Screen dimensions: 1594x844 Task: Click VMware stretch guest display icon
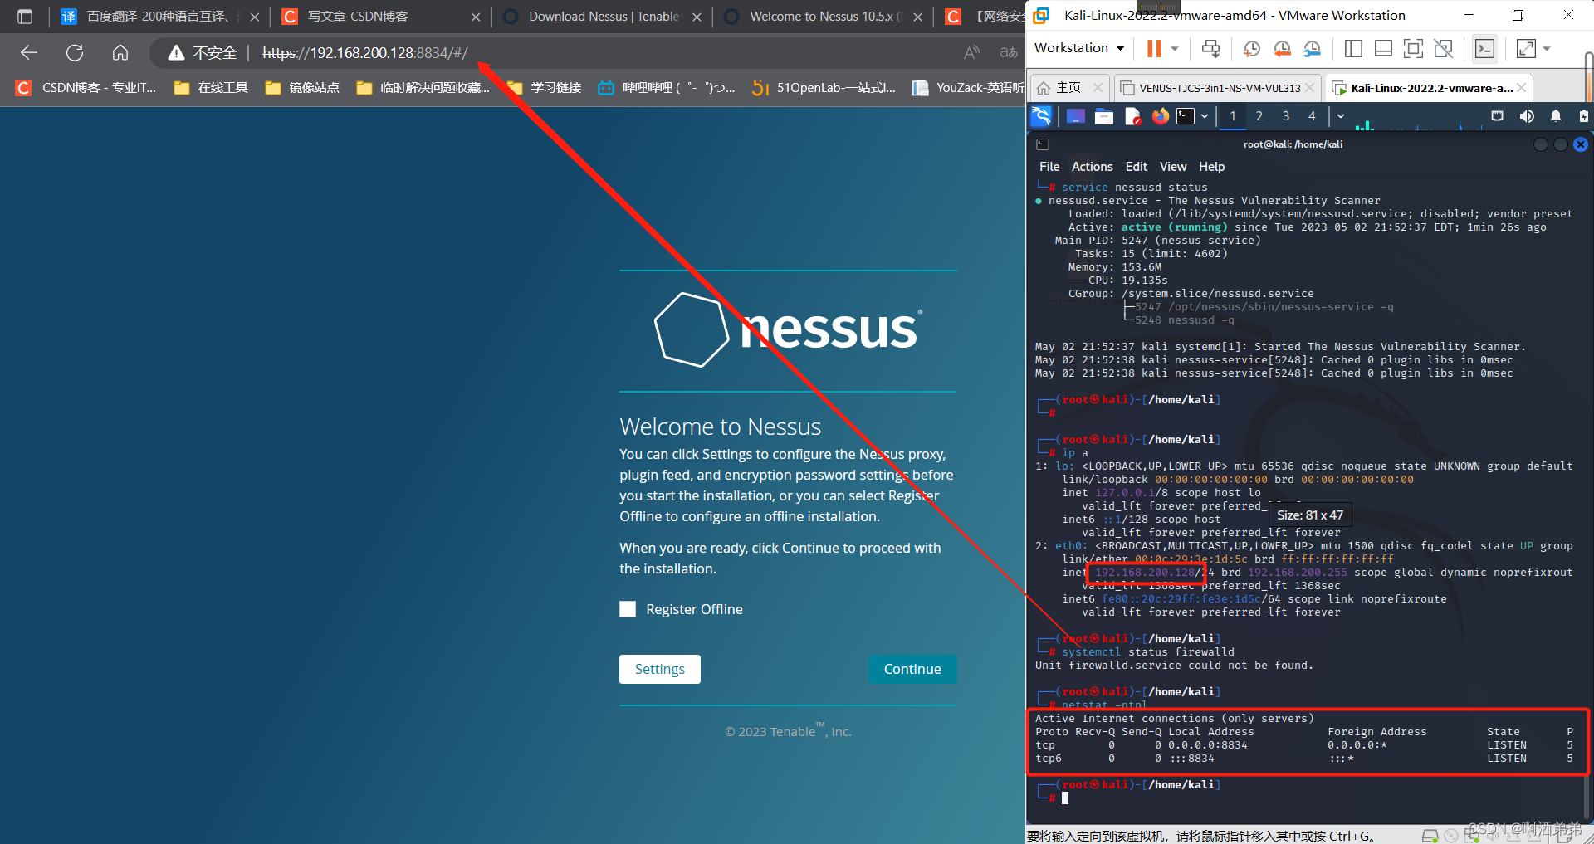pyautogui.click(x=1526, y=48)
